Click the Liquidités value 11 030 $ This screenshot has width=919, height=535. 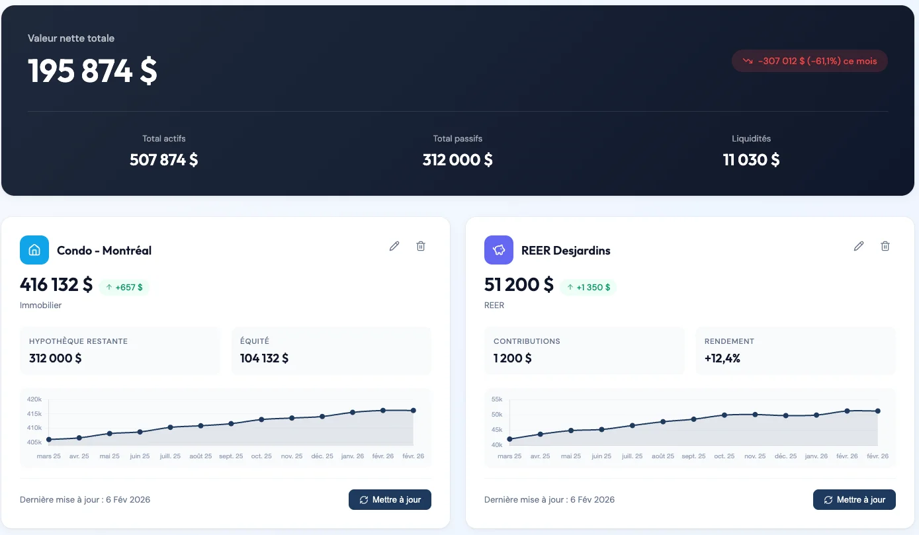coord(751,159)
